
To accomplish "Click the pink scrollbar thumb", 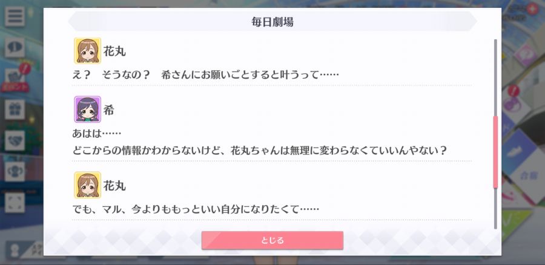I will (x=495, y=152).
